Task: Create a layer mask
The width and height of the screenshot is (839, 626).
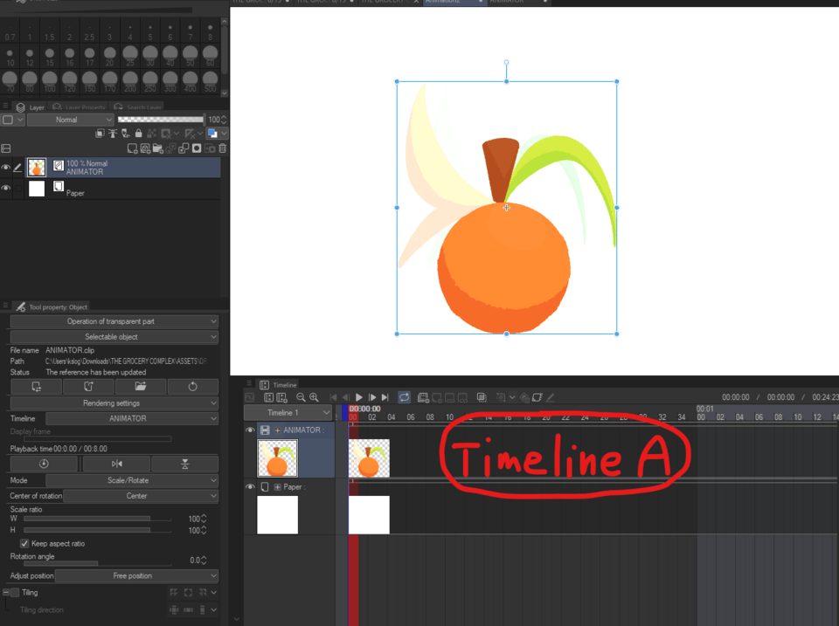Action: (197, 148)
